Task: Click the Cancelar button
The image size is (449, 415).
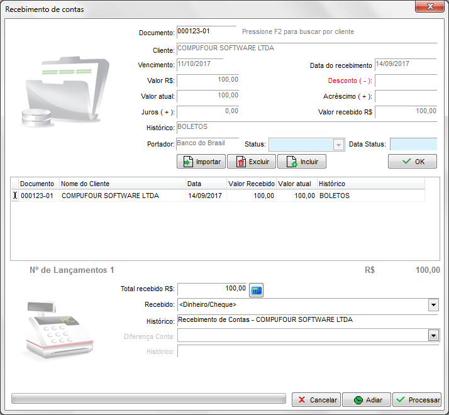Action: click(316, 400)
